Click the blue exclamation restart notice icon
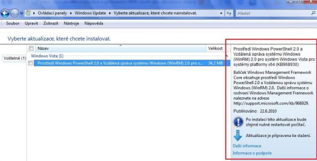317x161 pixels. 238,122
